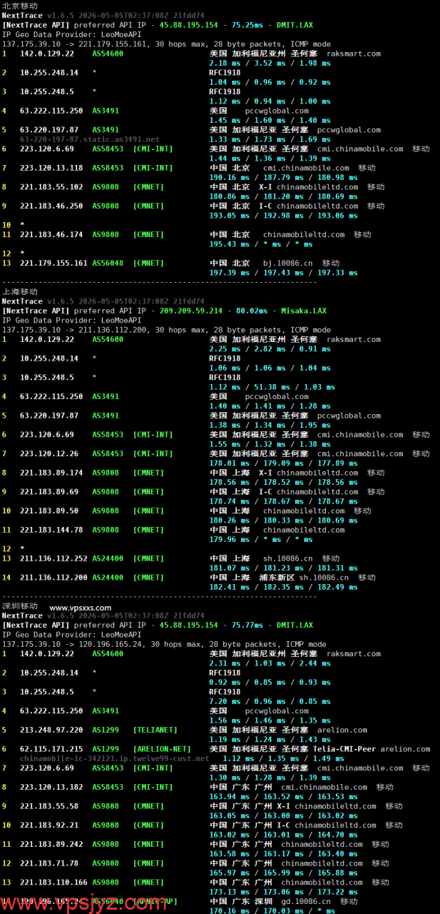Viewport: 440px width, 914px height.
Task: Click the 80.02ms API latency value
Action: point(252,311)
